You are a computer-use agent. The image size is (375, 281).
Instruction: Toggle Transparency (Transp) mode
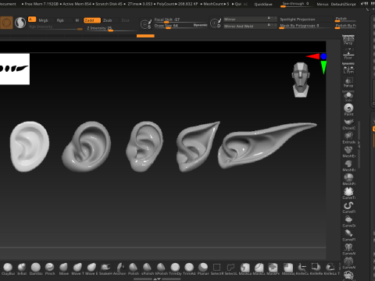pos(348,82)
